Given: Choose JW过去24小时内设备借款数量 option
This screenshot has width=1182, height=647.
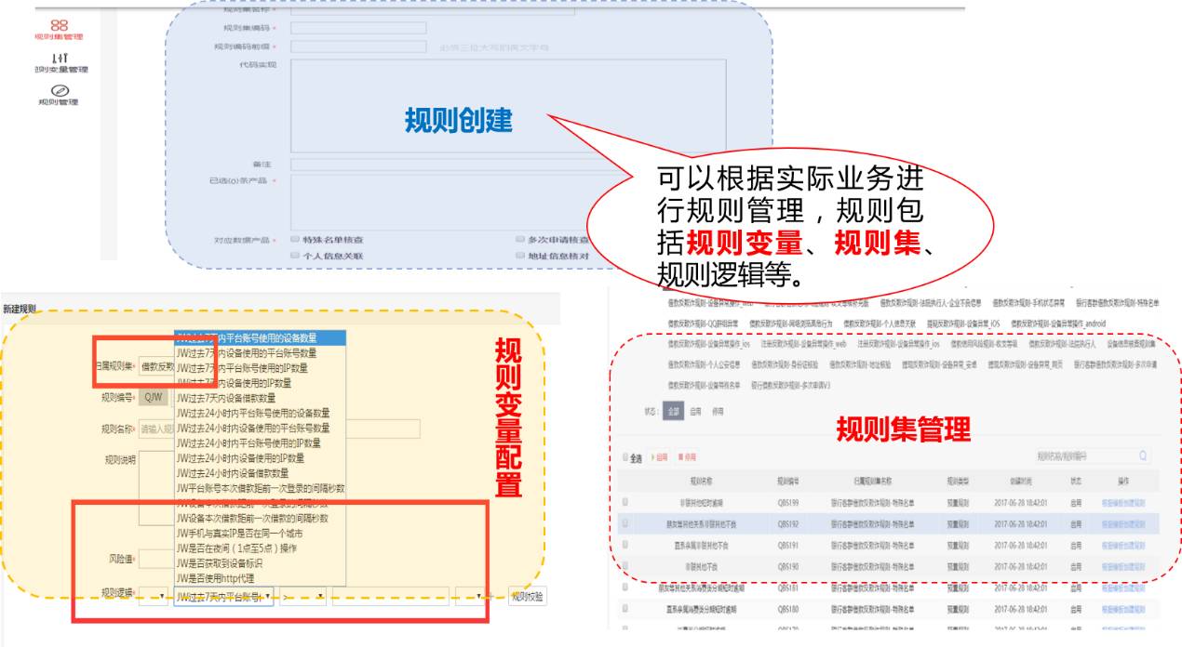Looking at the screenshot, I should (x=260, y=472).
